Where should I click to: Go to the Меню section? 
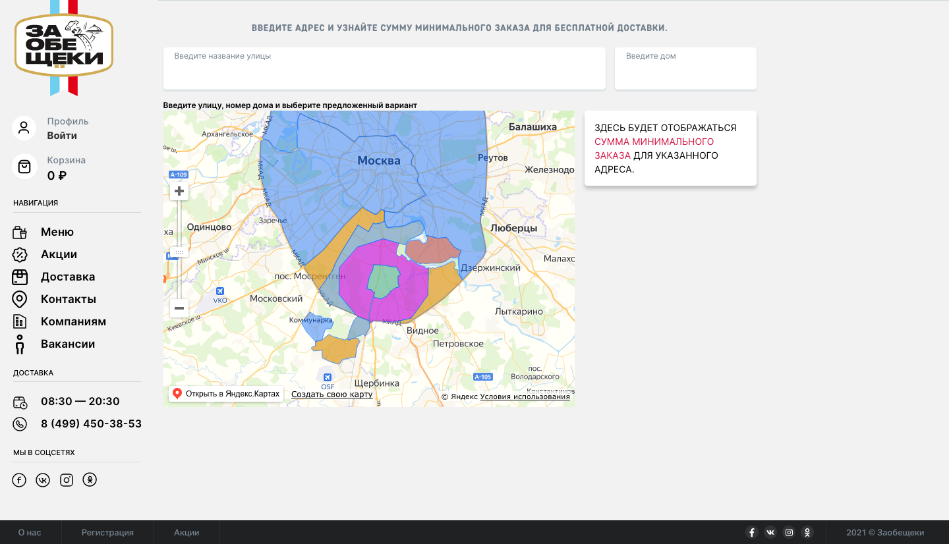pyautogui.click(x=57, y=232)
